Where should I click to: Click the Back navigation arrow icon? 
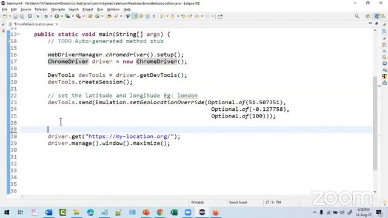click(x=197, y=16)
